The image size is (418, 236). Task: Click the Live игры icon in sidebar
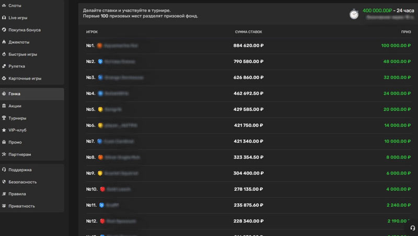4,18
